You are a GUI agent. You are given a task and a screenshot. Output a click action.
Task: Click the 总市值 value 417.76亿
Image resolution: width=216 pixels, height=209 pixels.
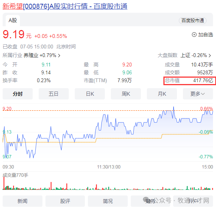[203, 80]
